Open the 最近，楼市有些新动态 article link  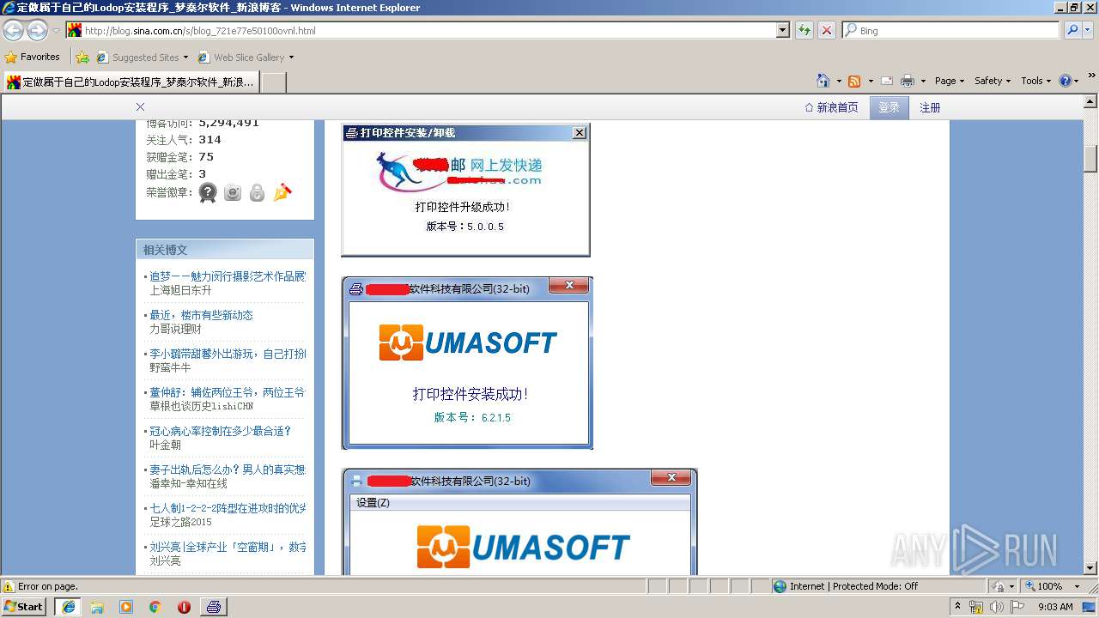point(201,315)
